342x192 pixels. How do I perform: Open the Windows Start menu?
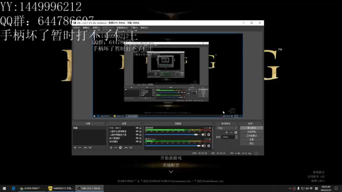click(x=4, y=188)
